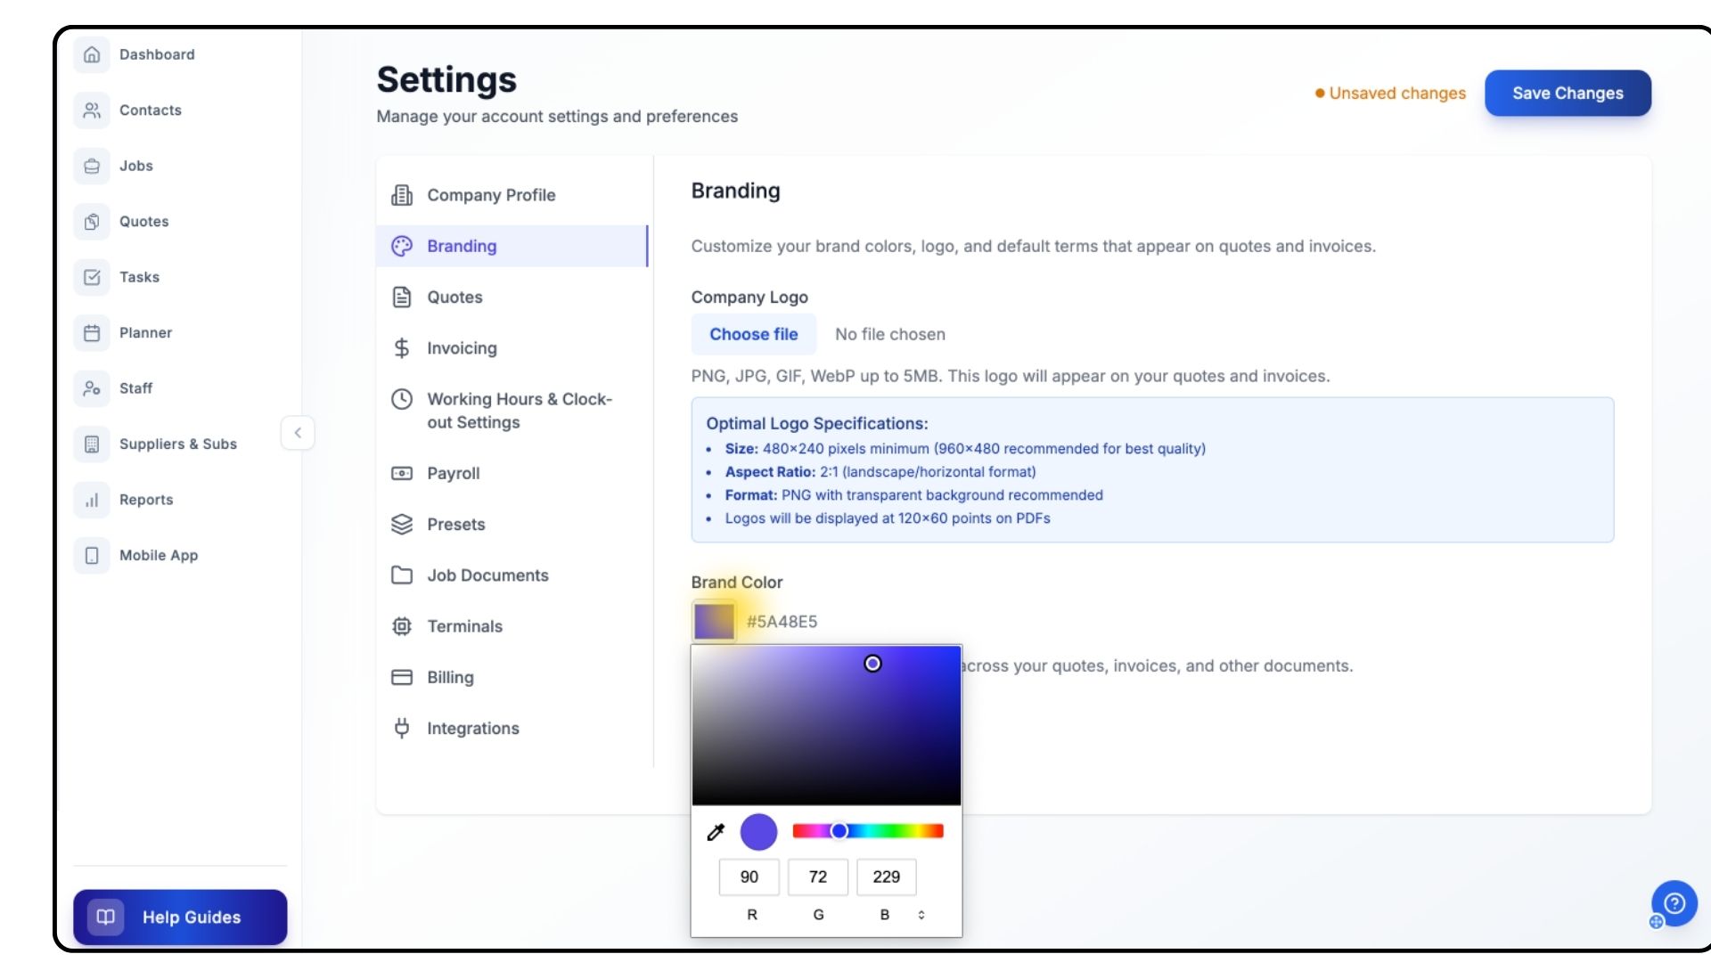Viewport: 1711px width, 962px height.
Task: Toggle RGB color format switcher arrows
Action: tap(921, 915)
